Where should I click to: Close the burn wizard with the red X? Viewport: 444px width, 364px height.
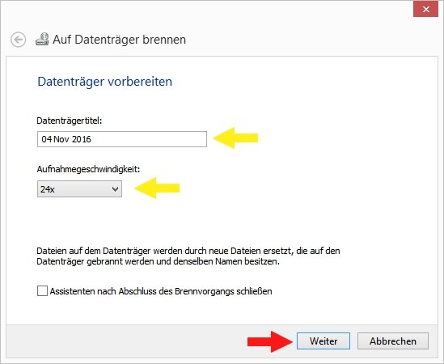point(425,10)
